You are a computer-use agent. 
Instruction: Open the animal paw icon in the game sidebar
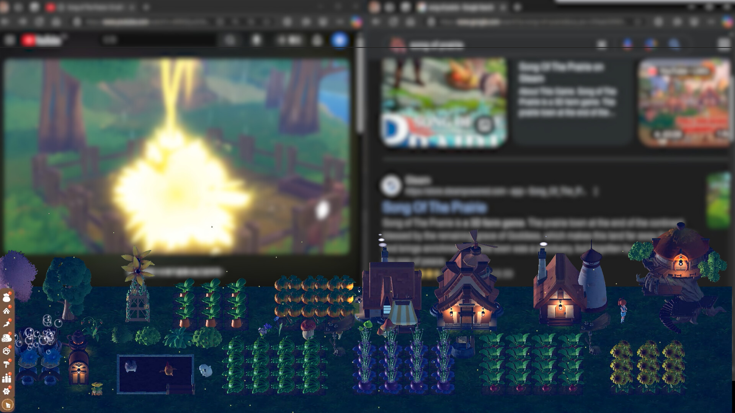pyautogui.click(x=7, y=350)
